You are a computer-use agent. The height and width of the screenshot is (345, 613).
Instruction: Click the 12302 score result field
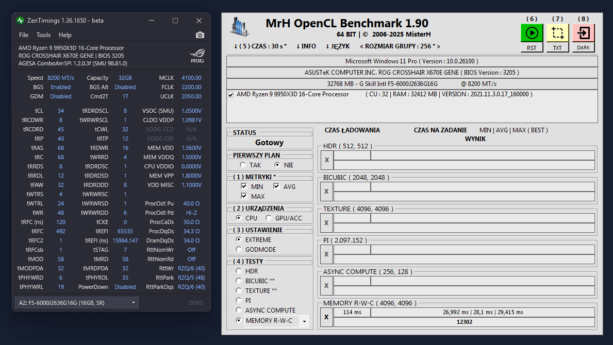click(464, 322)
